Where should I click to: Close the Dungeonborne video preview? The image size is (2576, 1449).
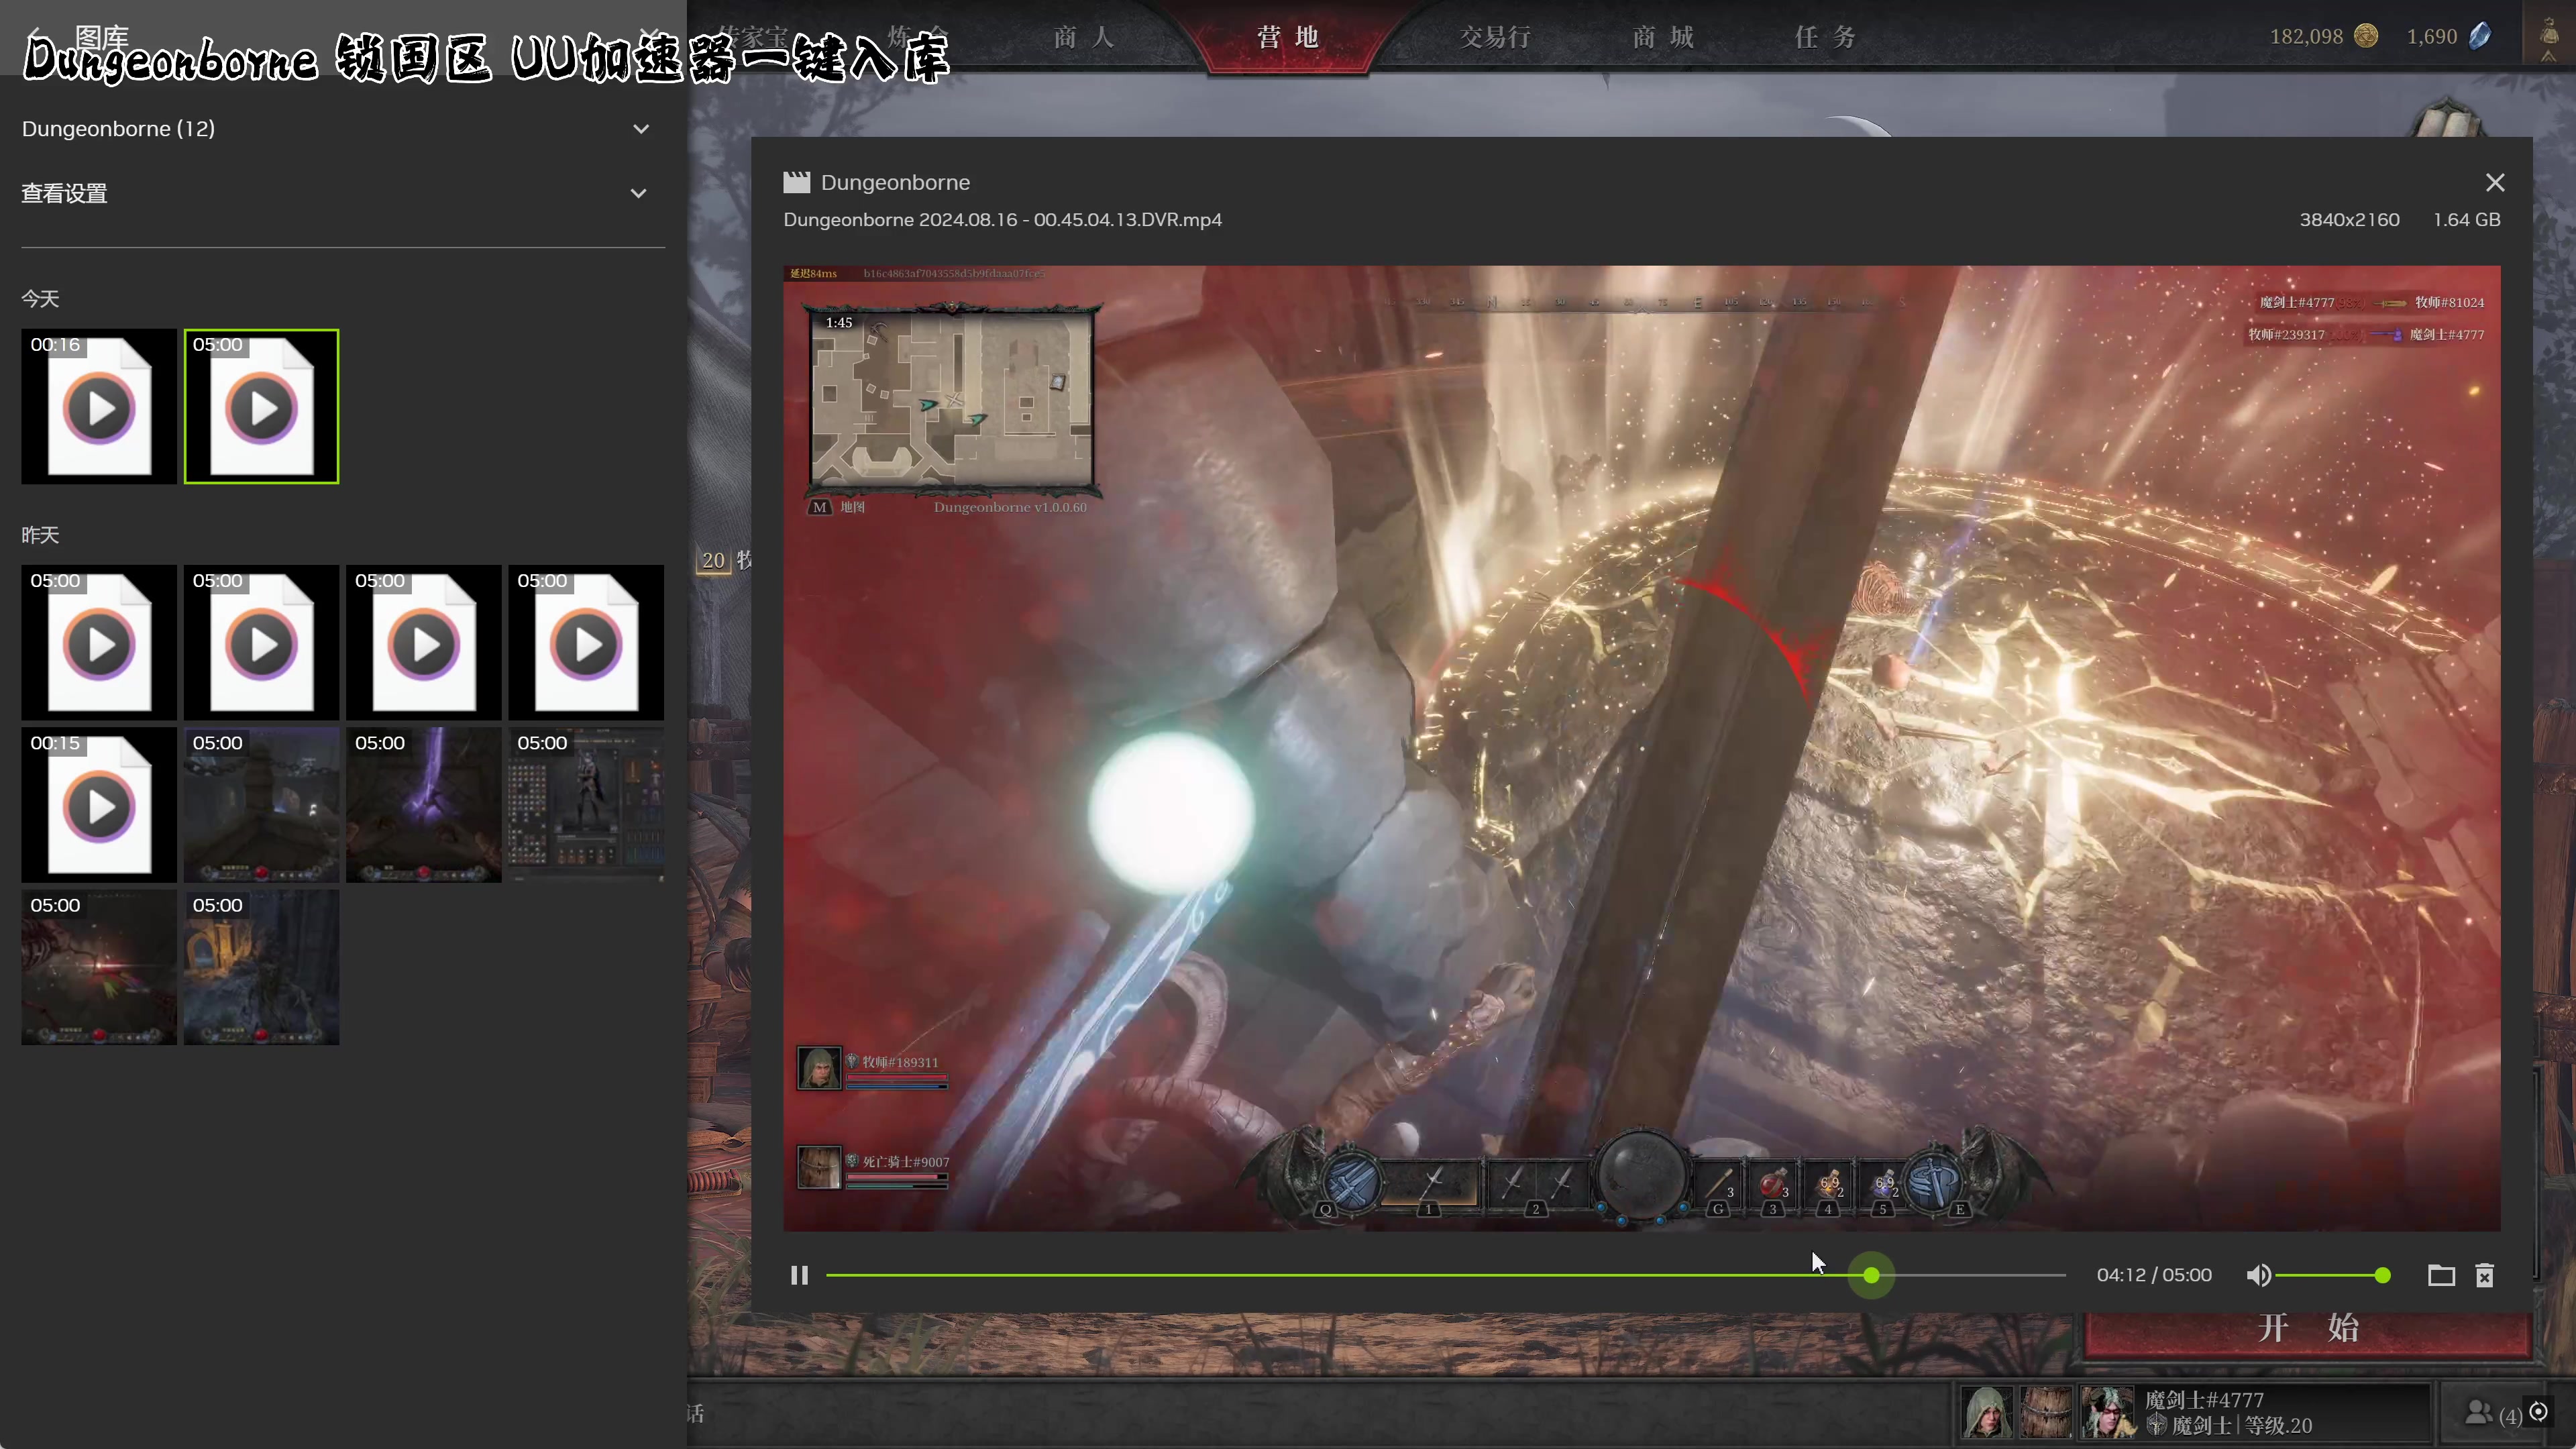(2495, 182)
